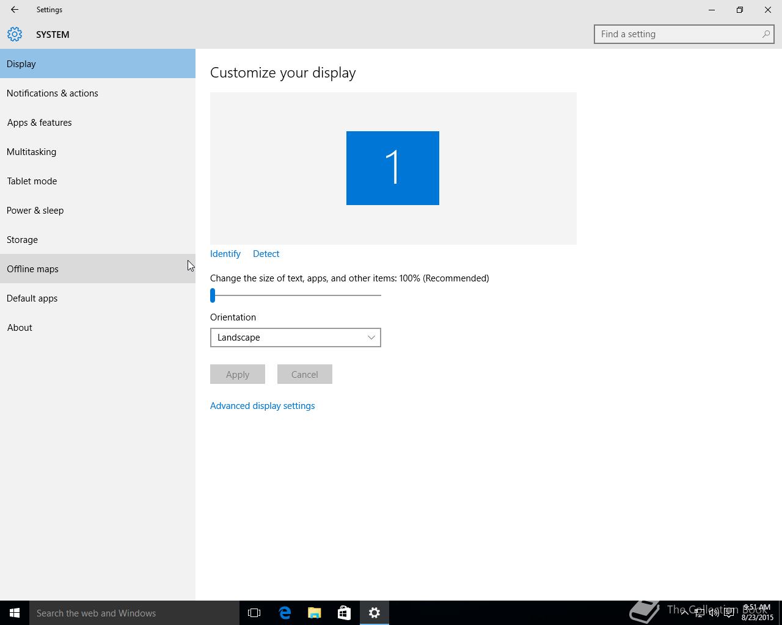The image size is (782, 625).
Task: Click the SYSTEM gear icon
Action: coord(15,34)
